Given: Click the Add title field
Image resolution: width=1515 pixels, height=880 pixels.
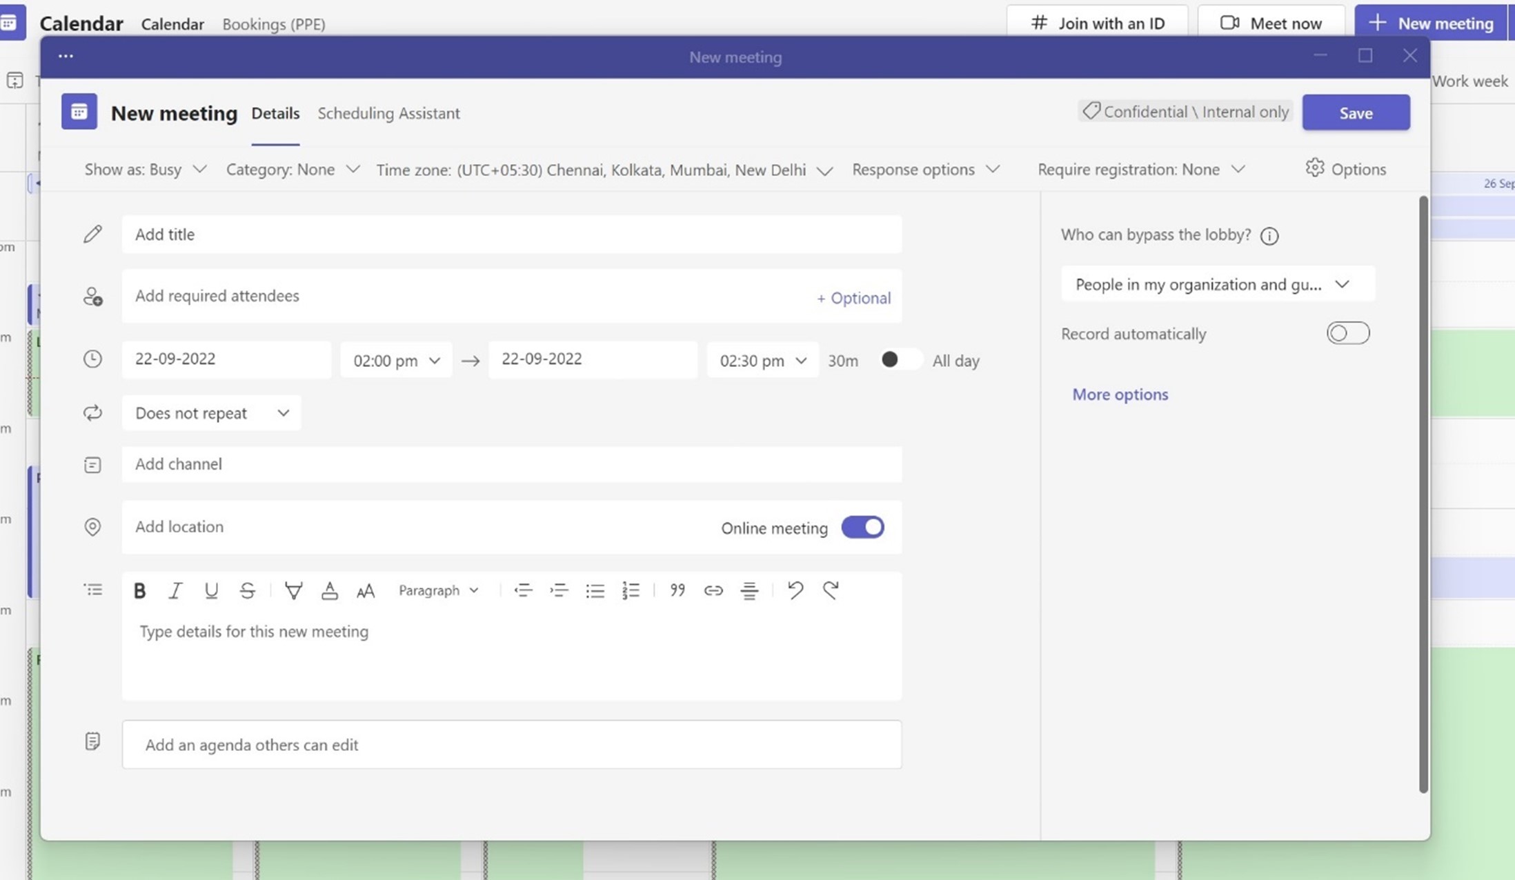Looking at the screenshot, I should [x=511, y=234].
